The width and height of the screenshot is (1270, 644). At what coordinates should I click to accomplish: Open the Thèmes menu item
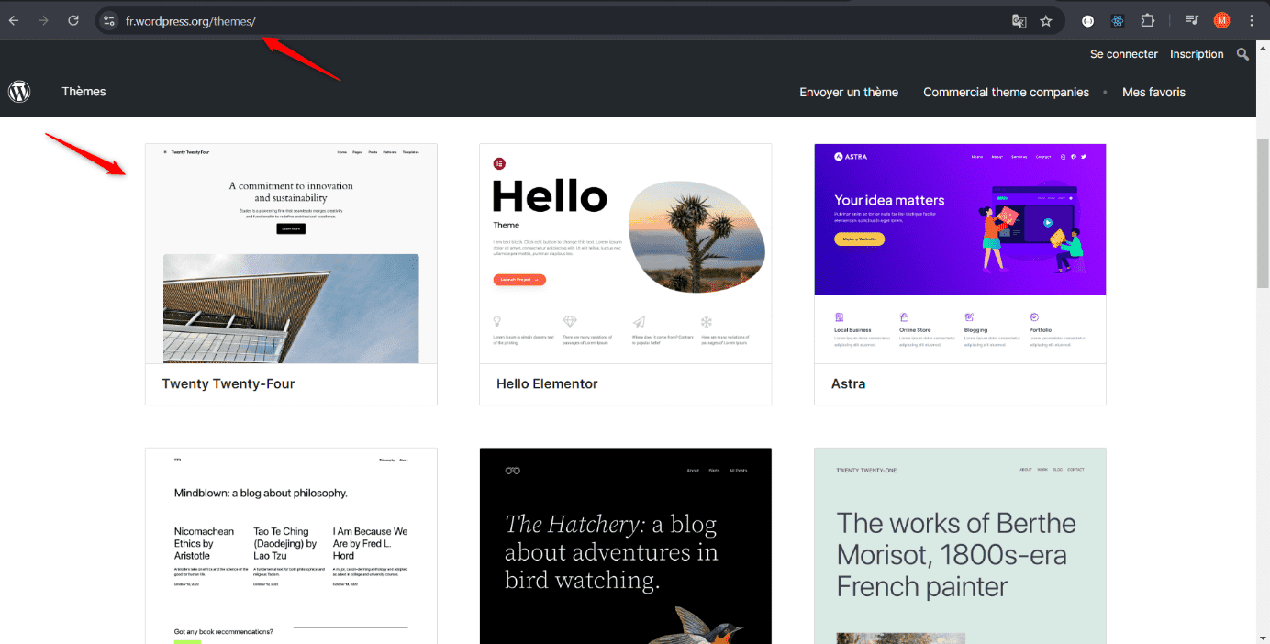click(x=84, y=92)
